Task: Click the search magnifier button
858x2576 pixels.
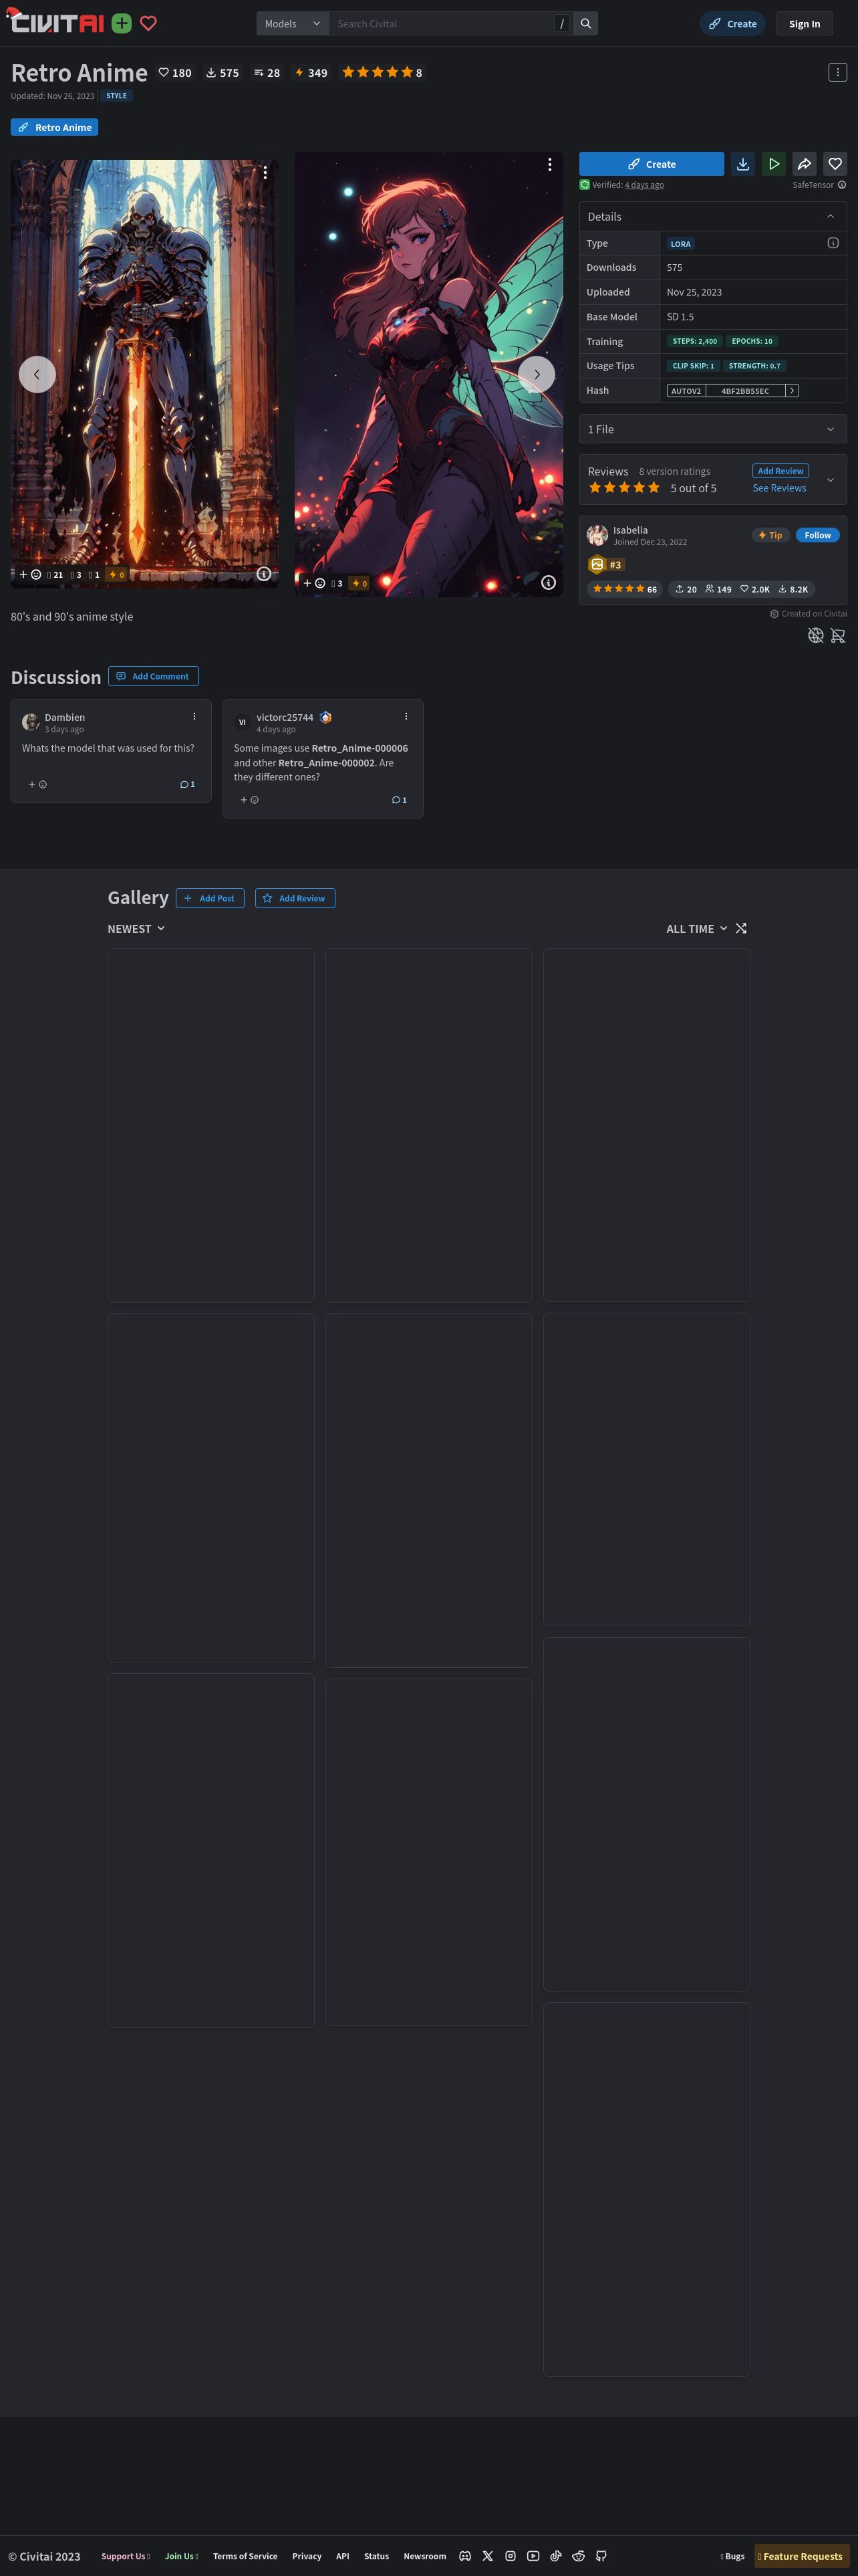Action: (586, 23)
